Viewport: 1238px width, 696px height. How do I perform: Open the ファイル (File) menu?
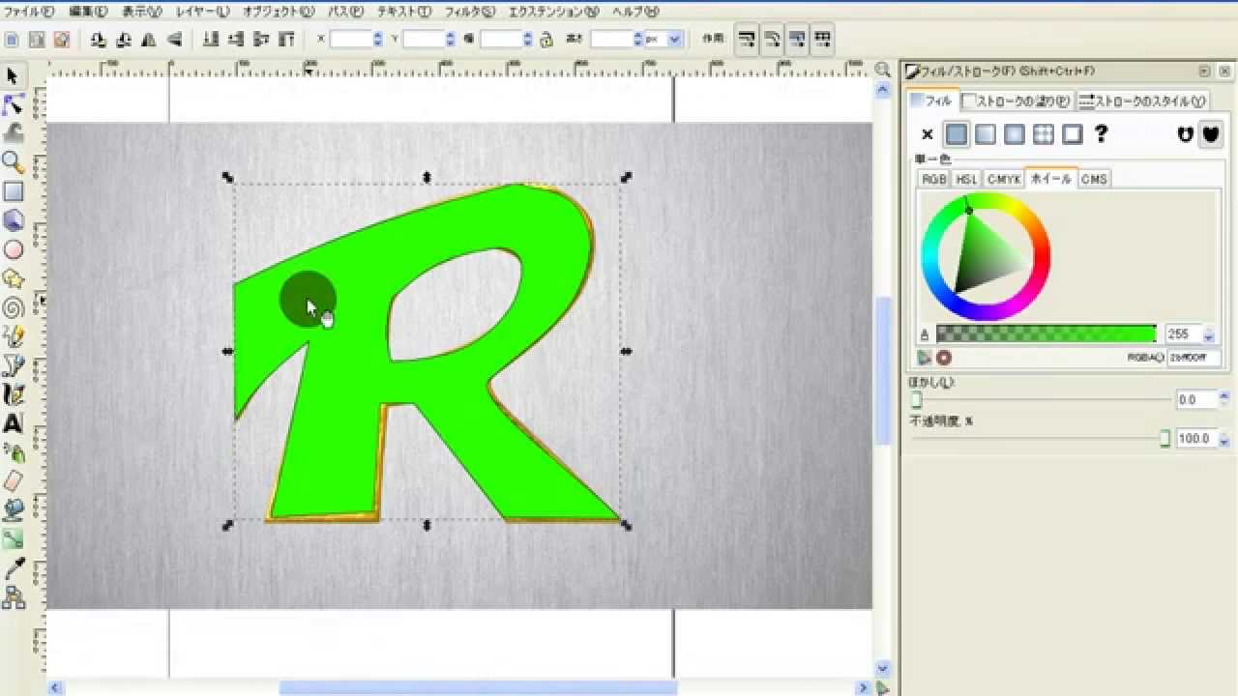pos(29,12)
